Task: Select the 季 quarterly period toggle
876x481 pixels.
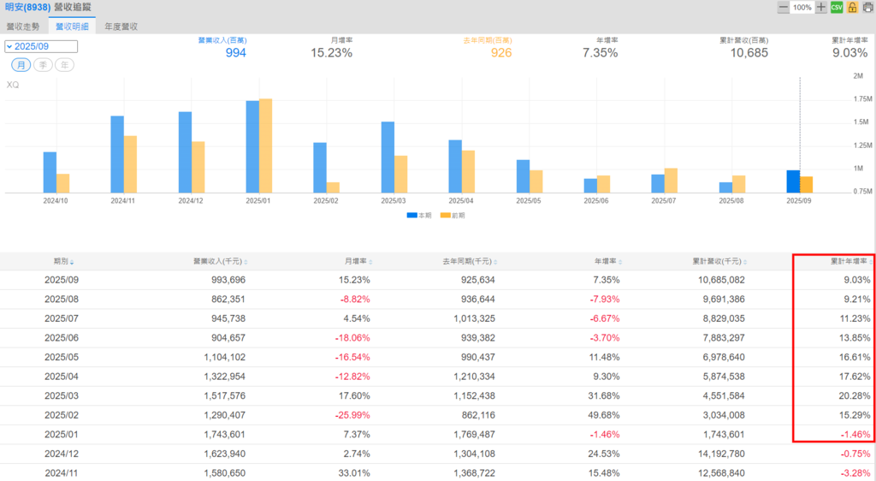Action: [x=43, y=65]
